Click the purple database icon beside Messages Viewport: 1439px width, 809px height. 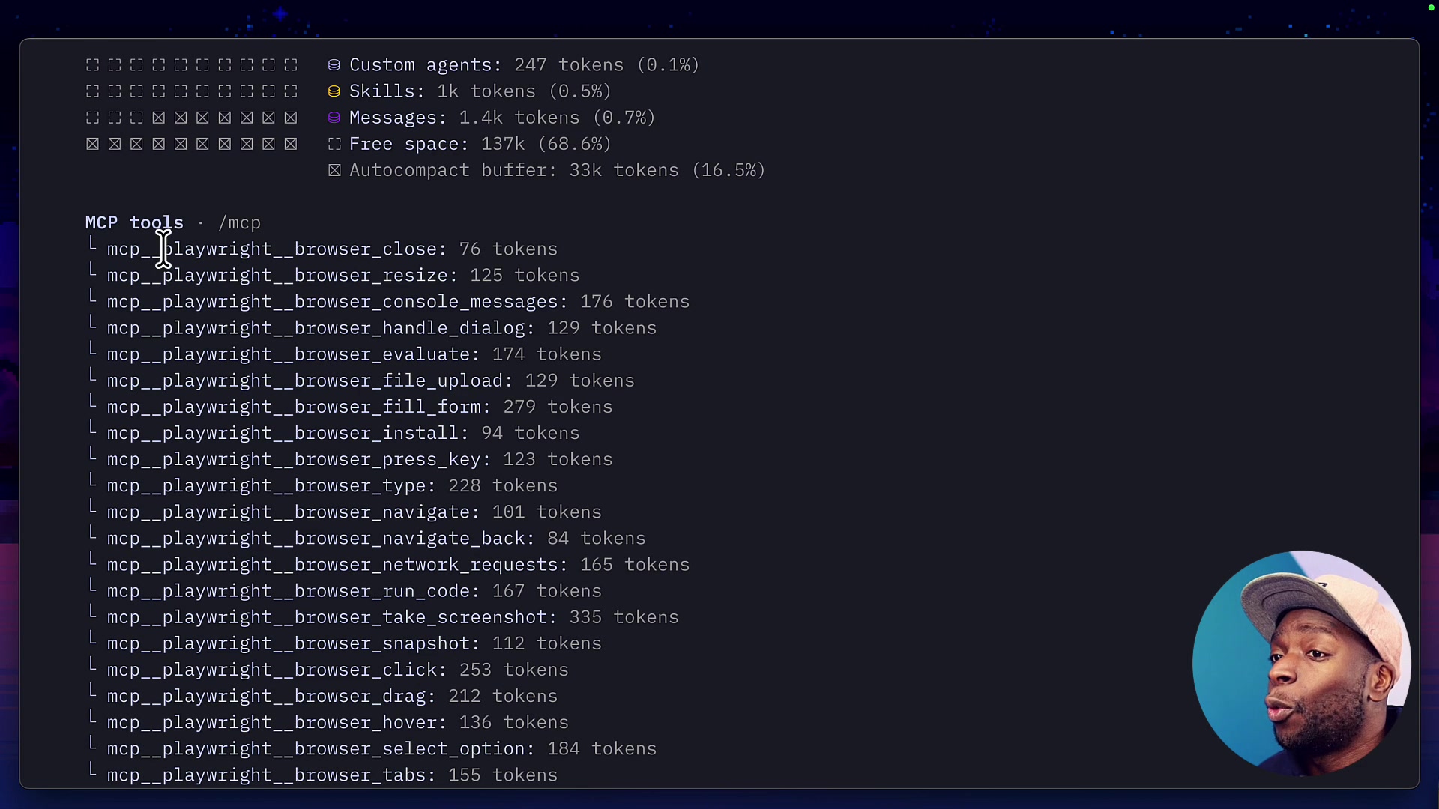[x=334, y=118]
